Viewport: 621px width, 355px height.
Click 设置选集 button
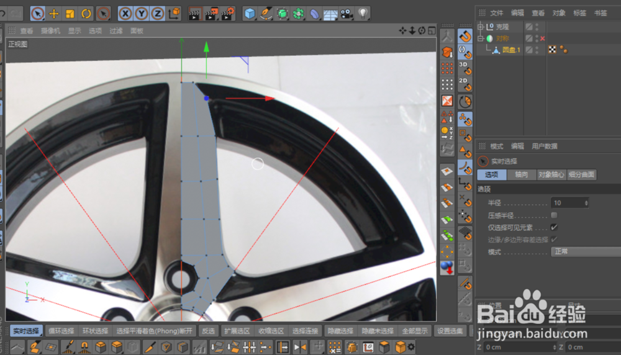point(450,331)
